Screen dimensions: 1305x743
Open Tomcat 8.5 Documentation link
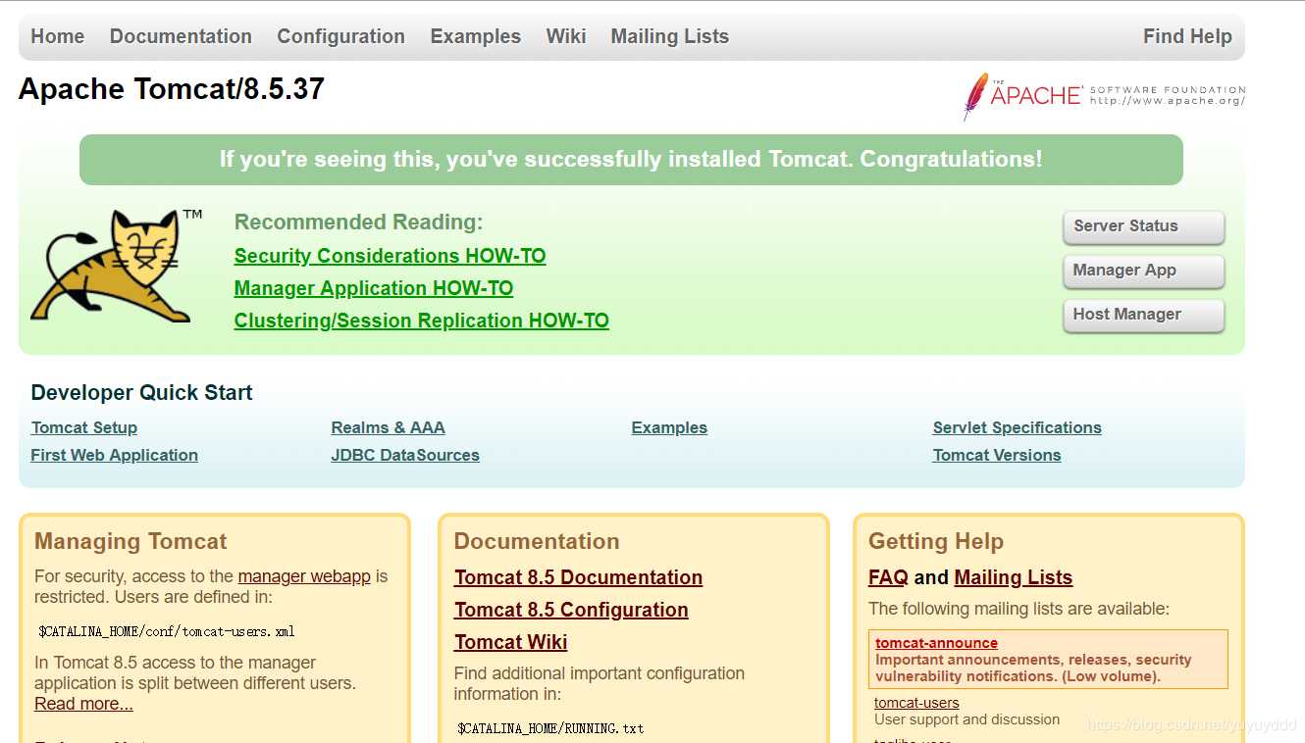[x=578, y=577]
